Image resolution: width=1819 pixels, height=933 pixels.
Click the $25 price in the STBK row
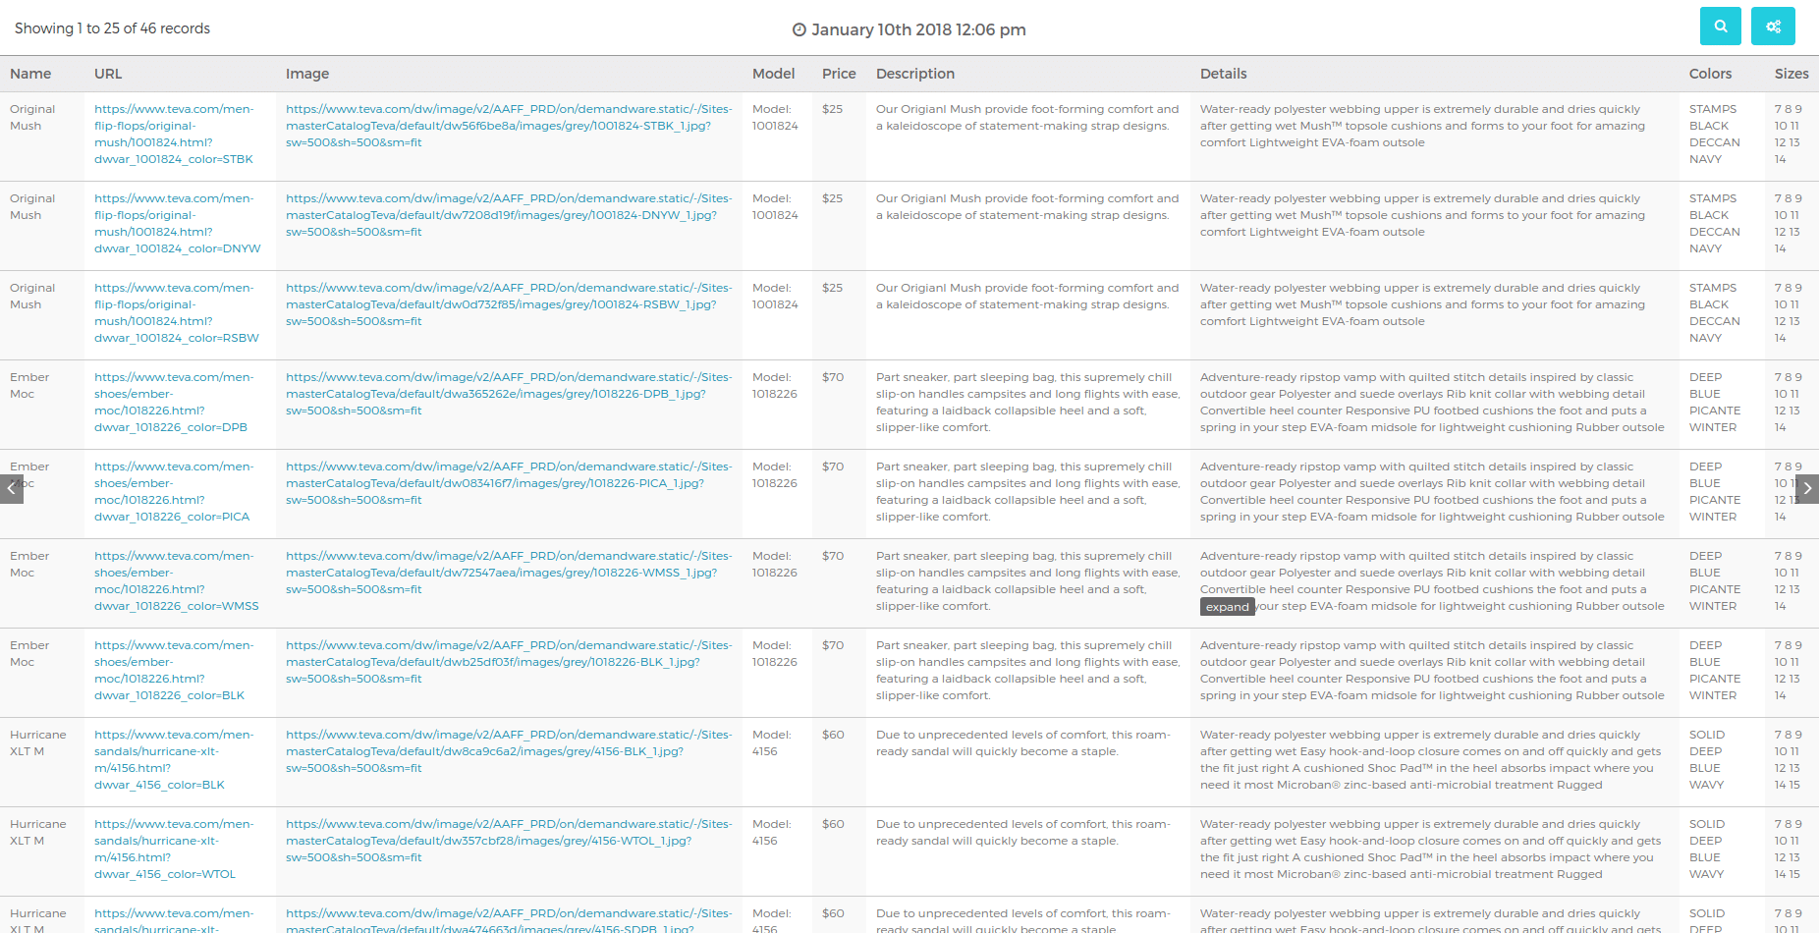(832, 109)
